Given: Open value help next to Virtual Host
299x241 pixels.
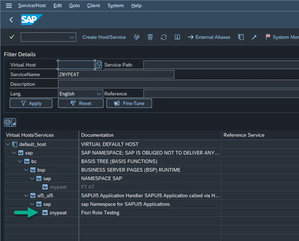Looking at the screenshot, I should coord(98,65).
